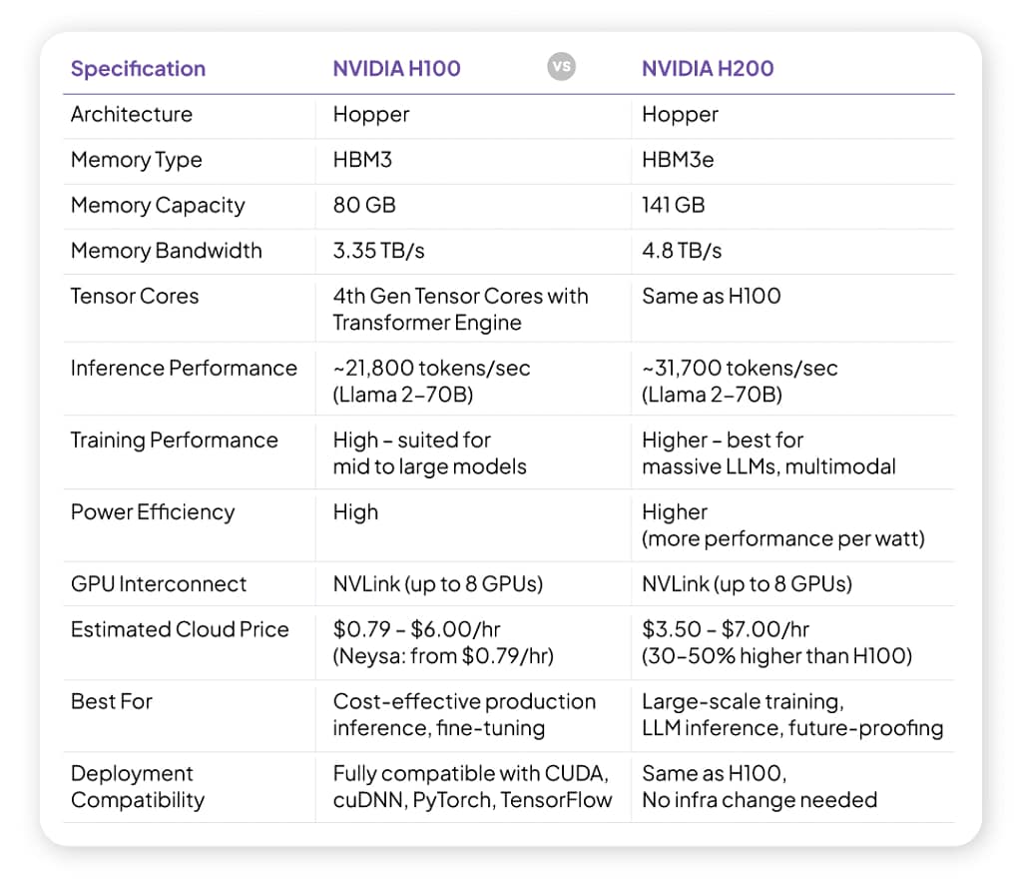Click 'Large-scale training, LLM inference, future-proofing'
This screenshot has height=879, width=1022.
coord(792,714)
